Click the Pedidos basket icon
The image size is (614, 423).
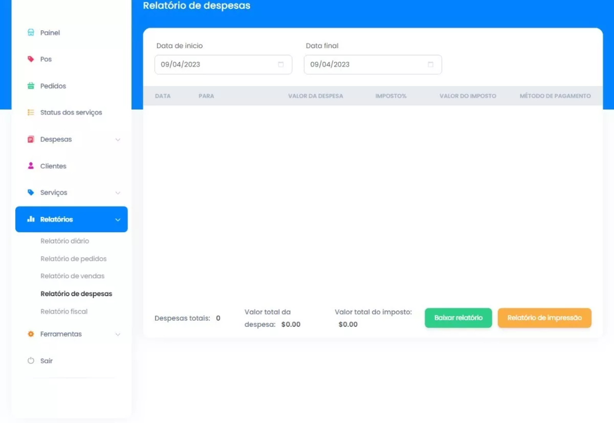[x=31, y=86]
